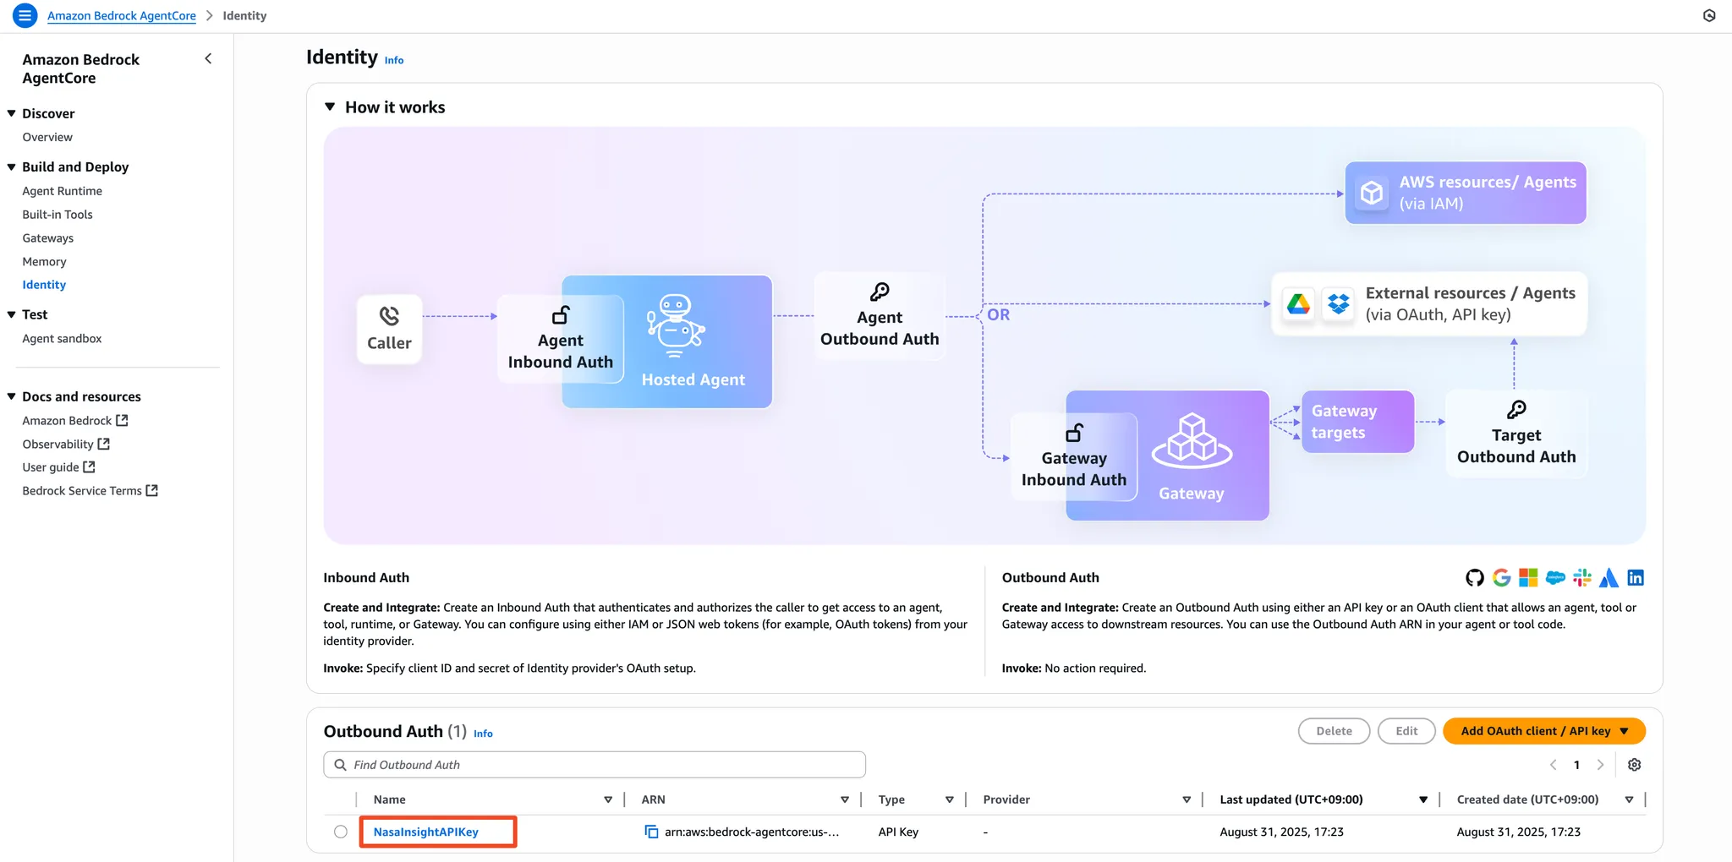Image resolution: width=1732 pixels, height=862 pixels.
Task: Open Info link next to Identity heading
Action: click(394, 60)
